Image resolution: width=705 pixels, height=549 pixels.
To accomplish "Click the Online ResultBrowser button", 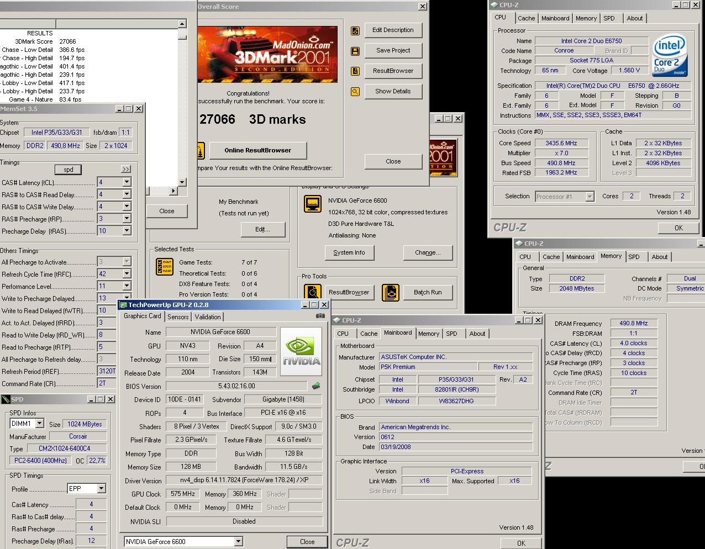I will point(257,150).
